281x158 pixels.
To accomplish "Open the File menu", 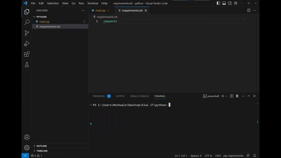I will coord(33,3).
